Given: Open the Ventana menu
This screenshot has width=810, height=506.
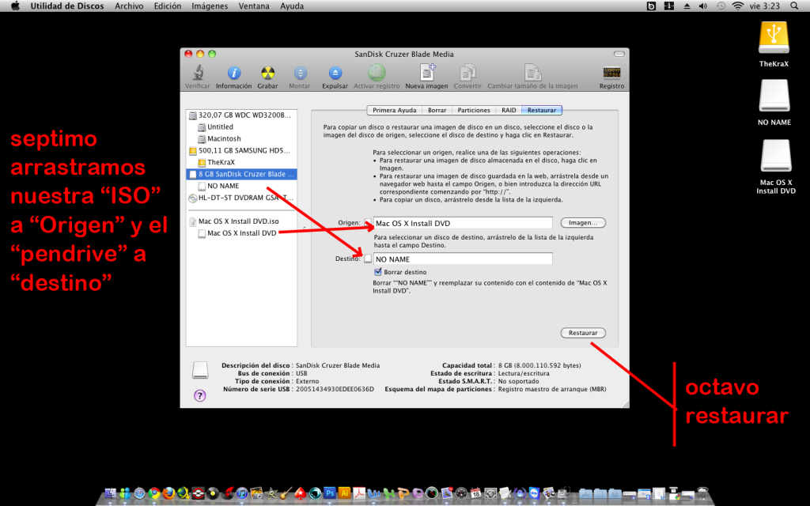Looking at the screenshot, I should click(254, 6).
